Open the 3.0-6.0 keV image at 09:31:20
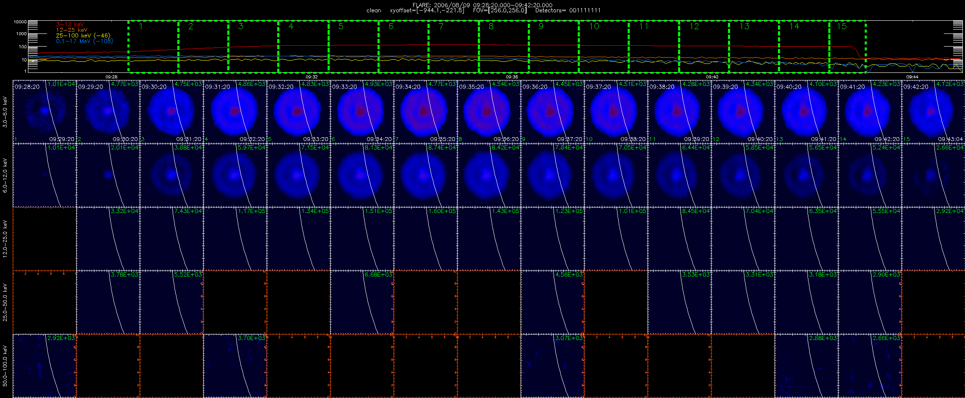The height and width of the screenshot is (398, 965). 235,112
